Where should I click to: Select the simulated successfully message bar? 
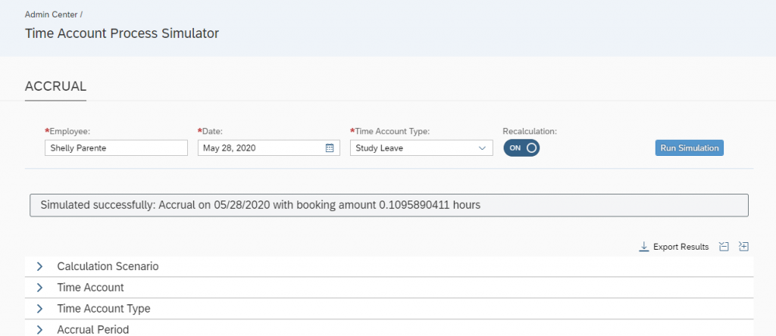pyautogui.click(x=389, y=205)
